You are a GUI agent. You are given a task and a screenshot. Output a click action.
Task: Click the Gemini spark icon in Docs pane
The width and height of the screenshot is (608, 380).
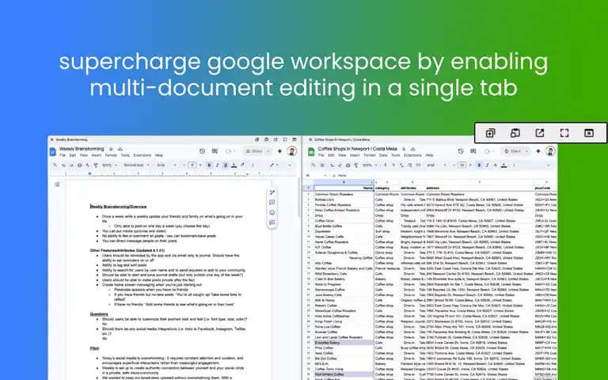coord(279,151)
